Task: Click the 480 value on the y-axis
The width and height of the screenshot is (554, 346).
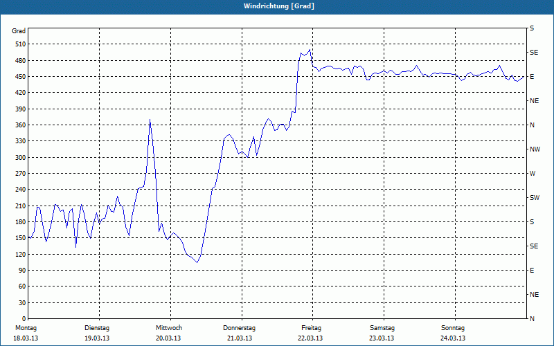Action: (21, 61)
